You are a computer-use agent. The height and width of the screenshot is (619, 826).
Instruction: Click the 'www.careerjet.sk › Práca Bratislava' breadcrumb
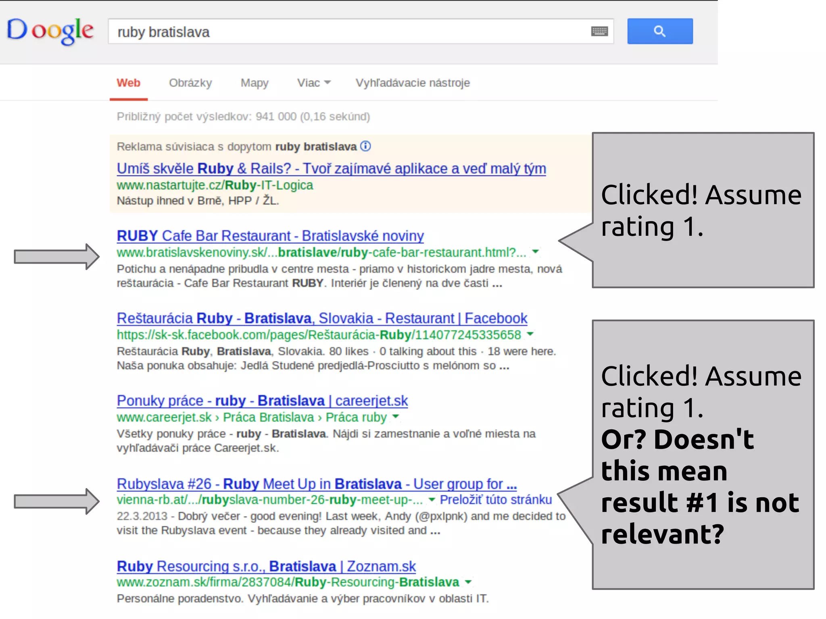252,417
